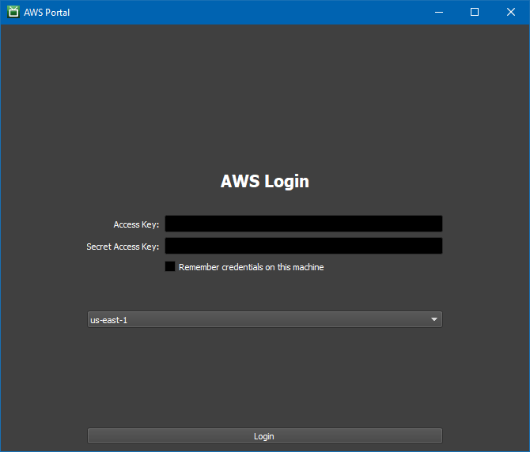Image resolution: width=530 pixels, height=452 pixels.
Task: Maximize the AWS Portal window
Action: [475, 12]
